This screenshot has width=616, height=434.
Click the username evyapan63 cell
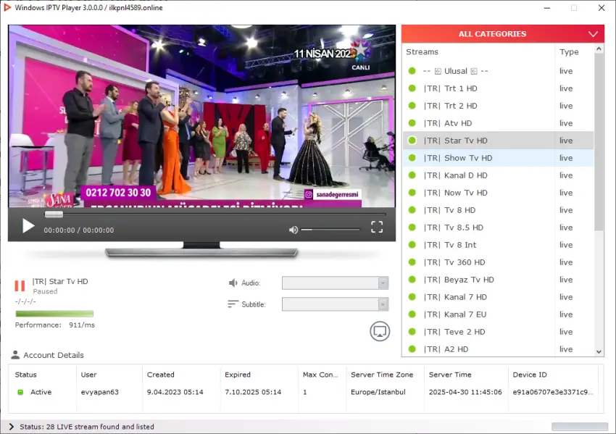[100, 392]
